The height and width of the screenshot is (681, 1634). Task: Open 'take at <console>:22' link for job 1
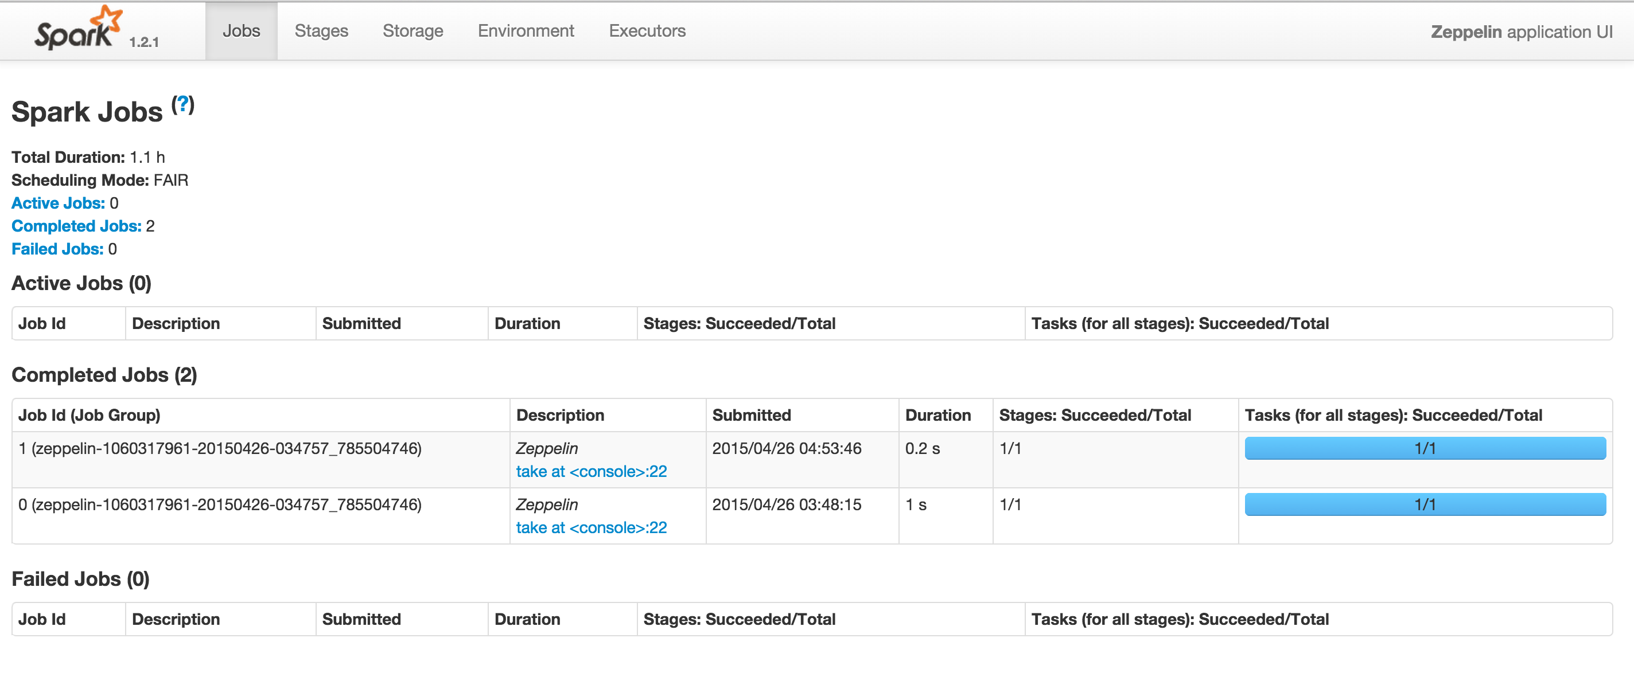591,471
